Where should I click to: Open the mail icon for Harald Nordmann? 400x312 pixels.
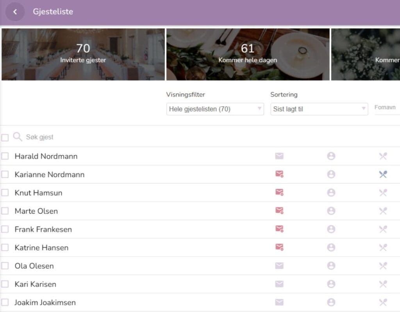coord(279,156)
